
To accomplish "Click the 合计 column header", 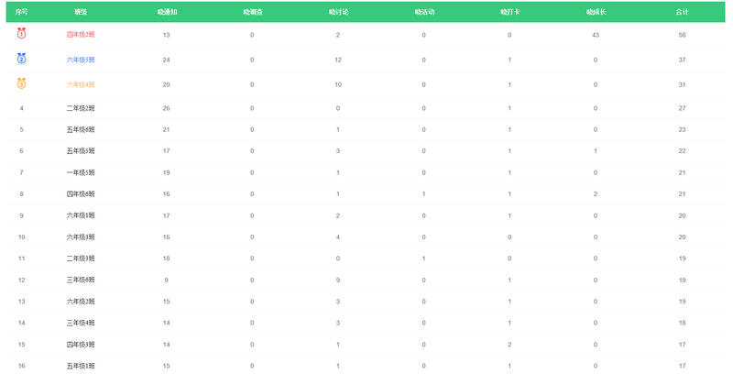I will tap(682, 12).
